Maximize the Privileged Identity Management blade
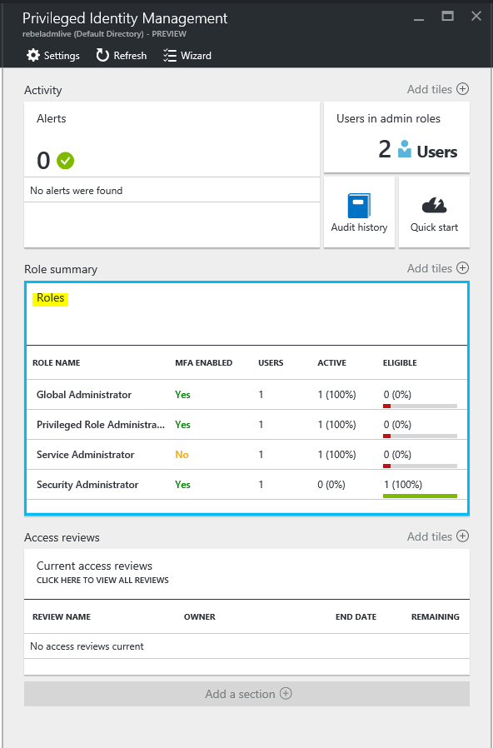This screenshot has width=493, height=748. 447,16
